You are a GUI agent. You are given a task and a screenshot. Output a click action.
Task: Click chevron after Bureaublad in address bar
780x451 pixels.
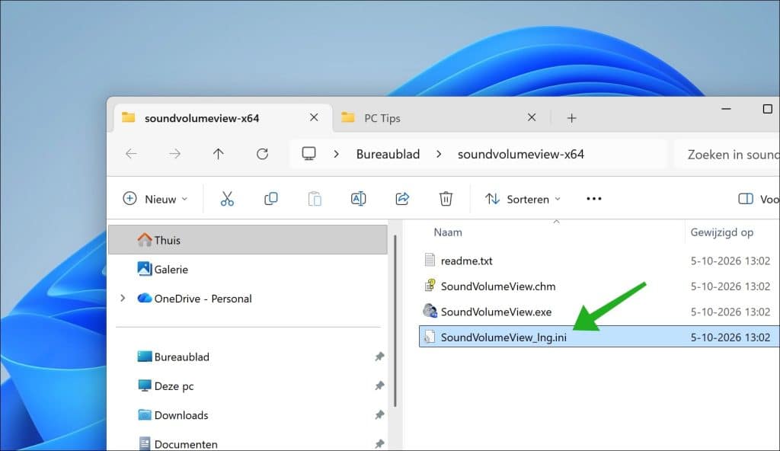(x=439, y=154)
